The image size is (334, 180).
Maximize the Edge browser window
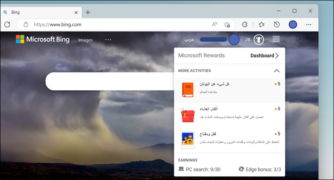[x=294, y=11]
